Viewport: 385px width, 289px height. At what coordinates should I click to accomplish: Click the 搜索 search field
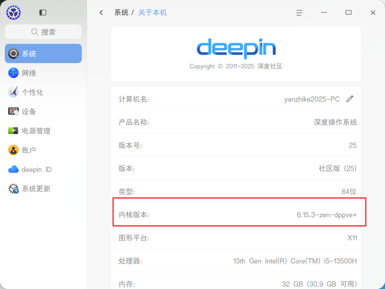(43, 32)
